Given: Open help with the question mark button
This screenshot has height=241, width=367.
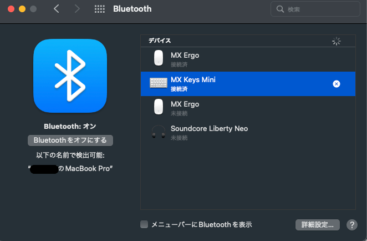Looking at the screenshot, I should pyautogui.click(x=352, y=225).
